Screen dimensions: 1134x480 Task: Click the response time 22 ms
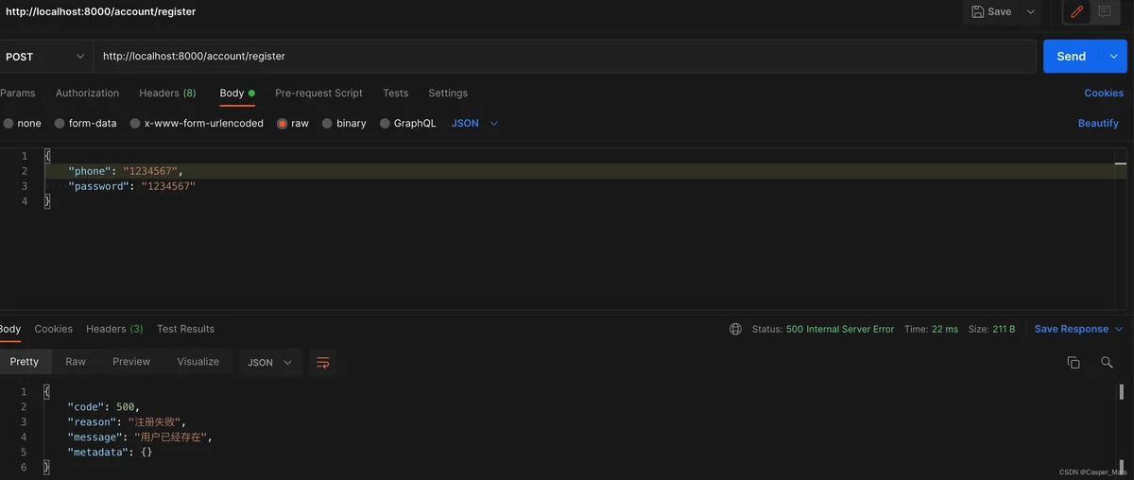tap(944, 330)
